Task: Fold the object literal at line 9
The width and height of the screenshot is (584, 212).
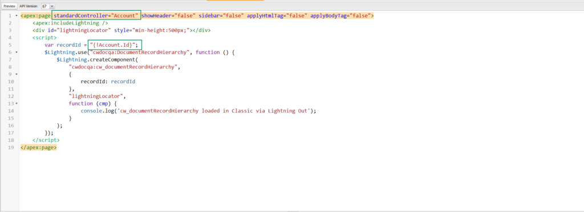Action: 16,75
